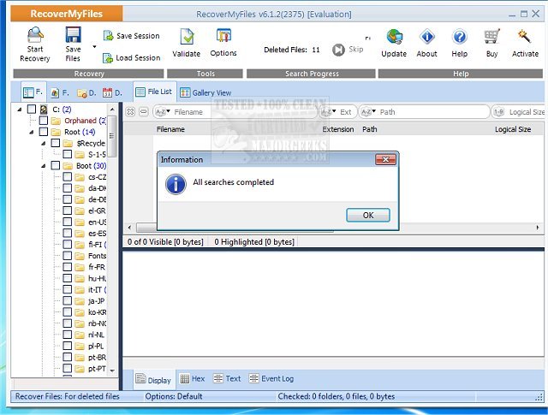Check the ja-JP folder checkbox
Screen dimensions: 548x415
pos(67,301)
